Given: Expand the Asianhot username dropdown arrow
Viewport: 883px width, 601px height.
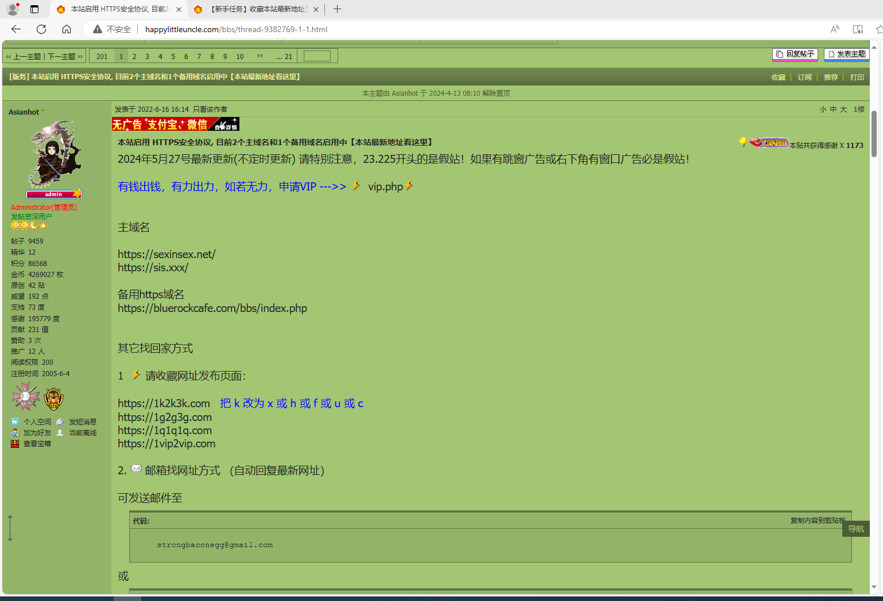Looking at the screenshot, I should [43, 111].
